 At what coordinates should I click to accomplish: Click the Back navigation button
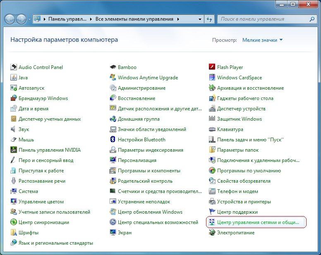tap(10, 19)
